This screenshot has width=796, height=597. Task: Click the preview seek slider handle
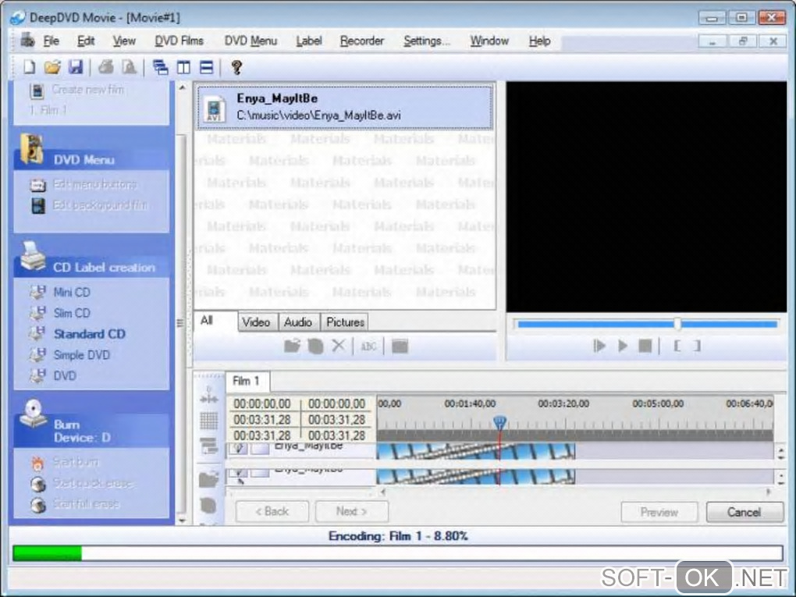[x=677, y=324]
